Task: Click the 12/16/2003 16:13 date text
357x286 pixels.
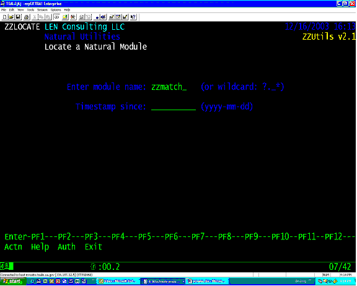Action: point(320,27)
